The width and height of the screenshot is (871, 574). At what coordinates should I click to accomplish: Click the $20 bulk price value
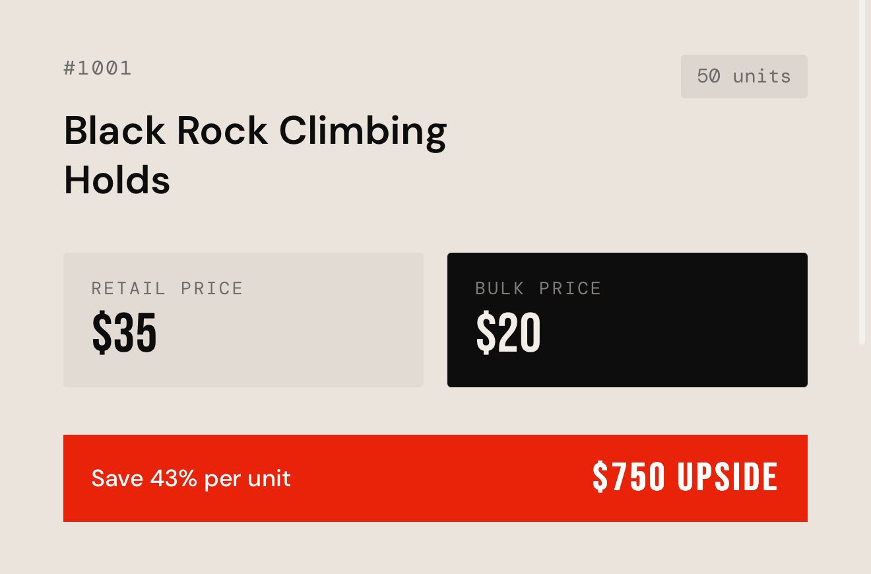click(508, 333)
